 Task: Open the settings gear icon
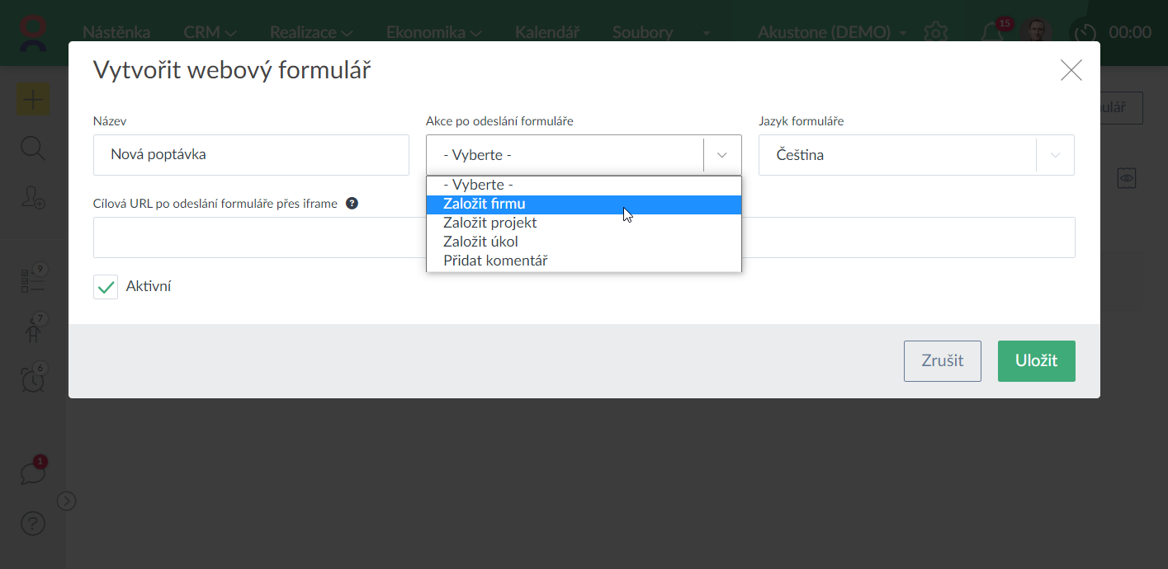pos(935,32)
